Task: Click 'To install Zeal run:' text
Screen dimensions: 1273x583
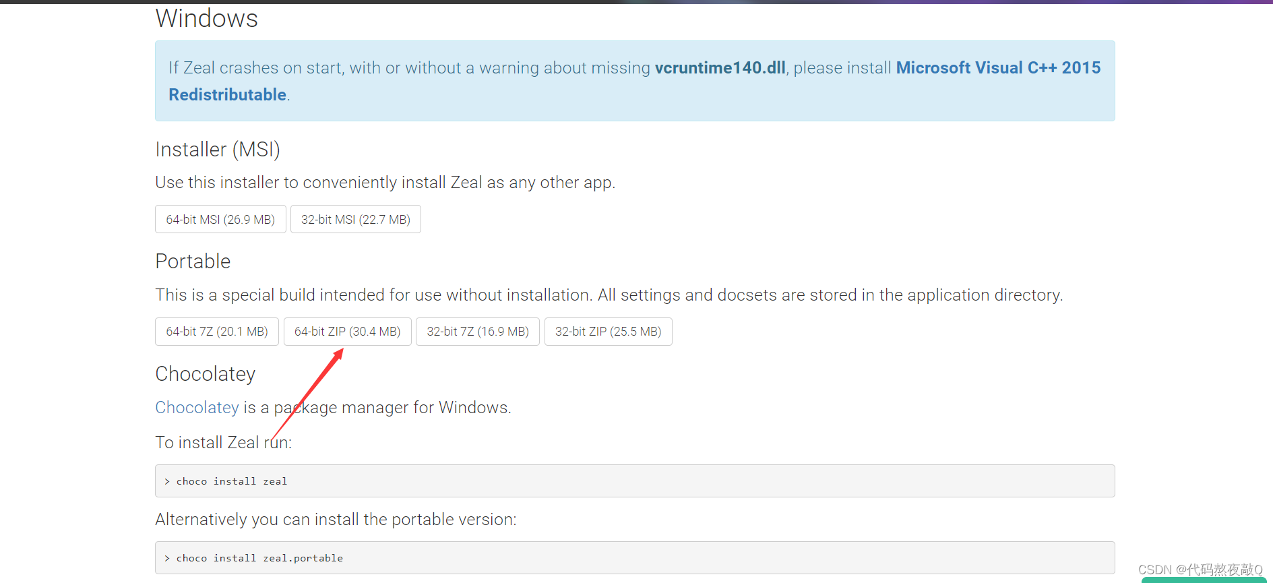Action: click(223, 443)
